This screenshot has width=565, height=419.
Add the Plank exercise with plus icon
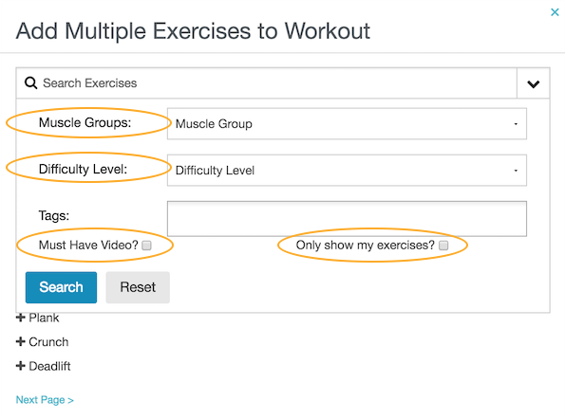click(x=21, y=318)
